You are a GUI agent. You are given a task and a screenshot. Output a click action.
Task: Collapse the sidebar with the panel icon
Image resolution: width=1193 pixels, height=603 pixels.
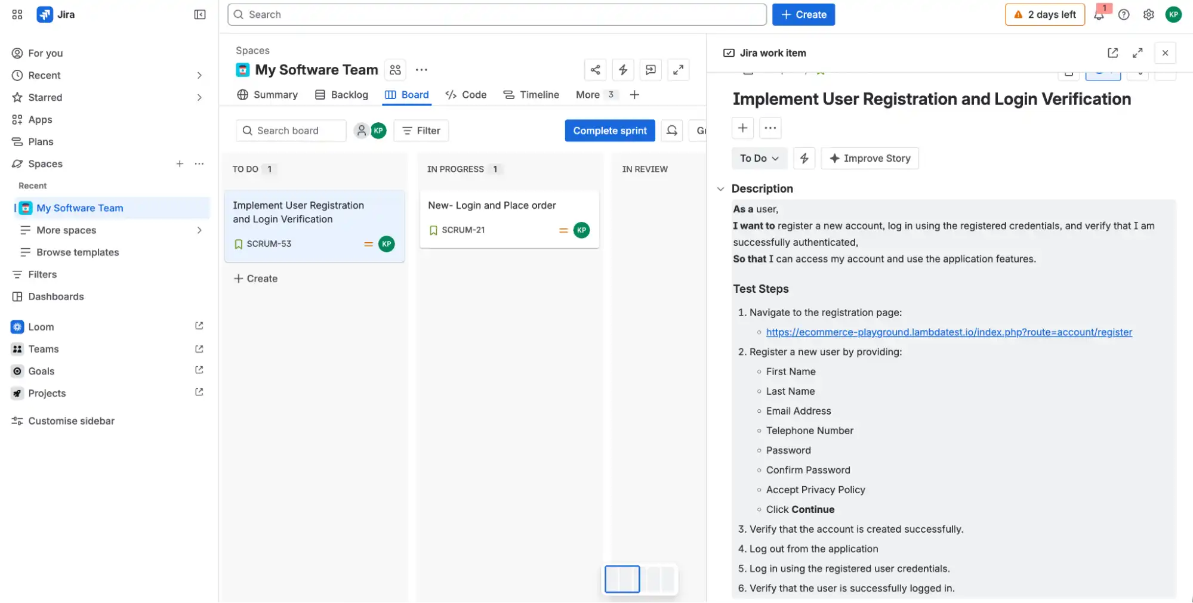coord(200,14)
